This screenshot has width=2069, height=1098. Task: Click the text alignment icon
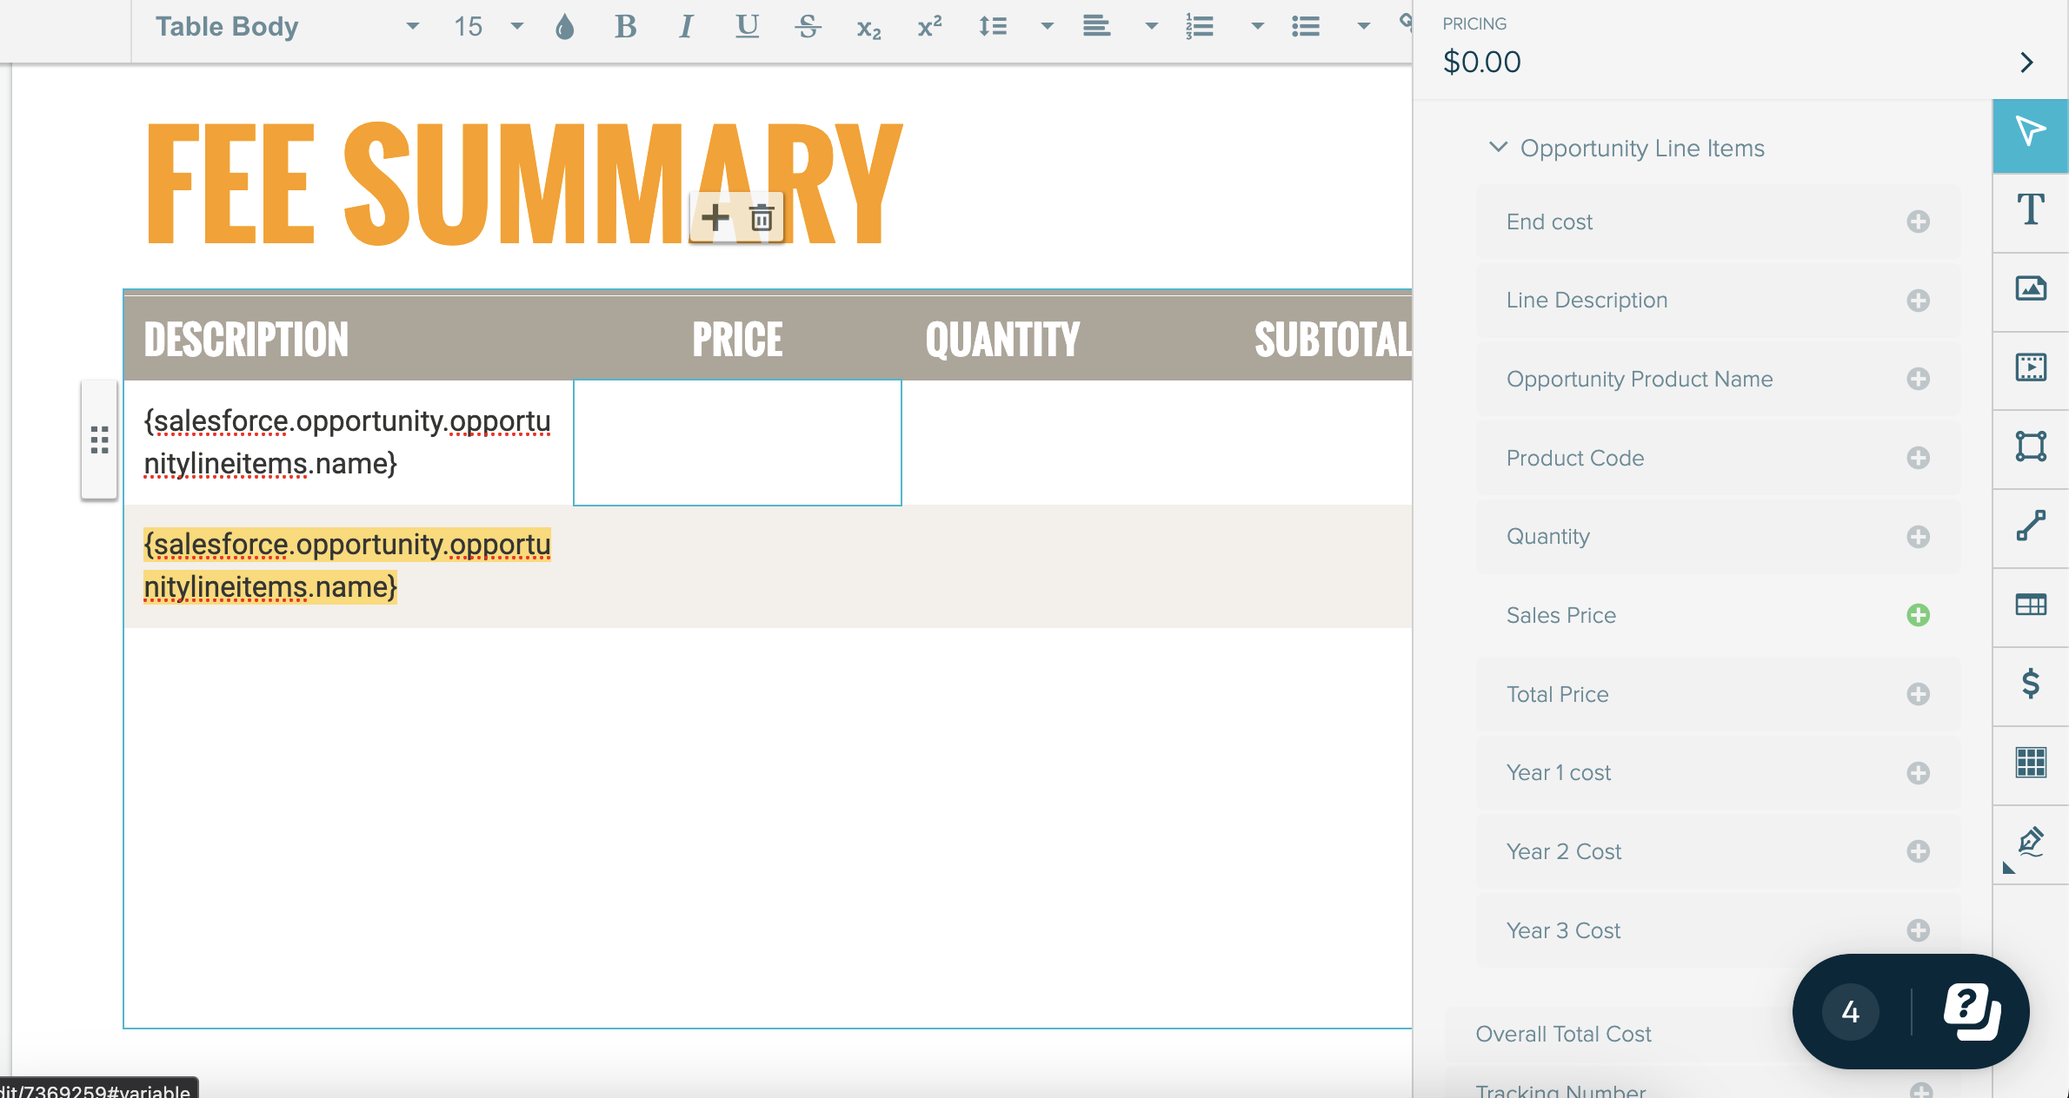point(1096,27)
